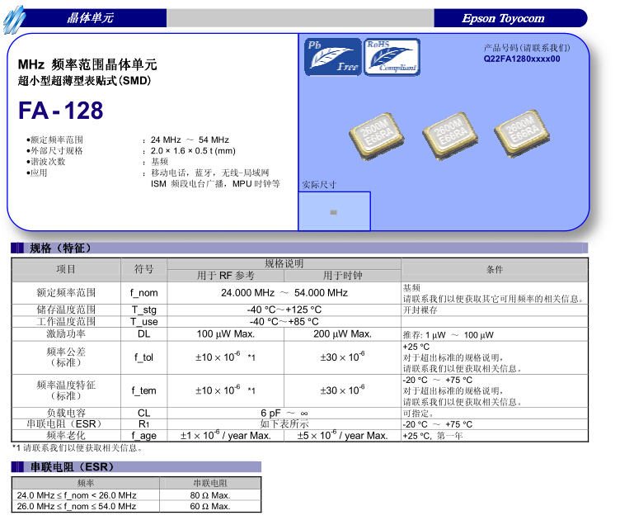Click the square marker beside 规格（特征）
This screenshot has height=520, width=620.
coord(17,248)
